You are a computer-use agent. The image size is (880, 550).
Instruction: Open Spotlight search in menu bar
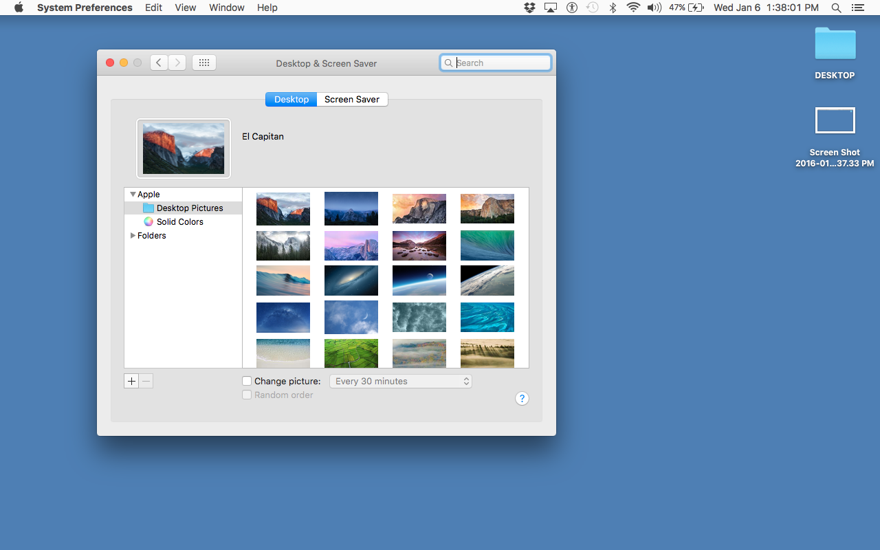(x=836, y=8)
